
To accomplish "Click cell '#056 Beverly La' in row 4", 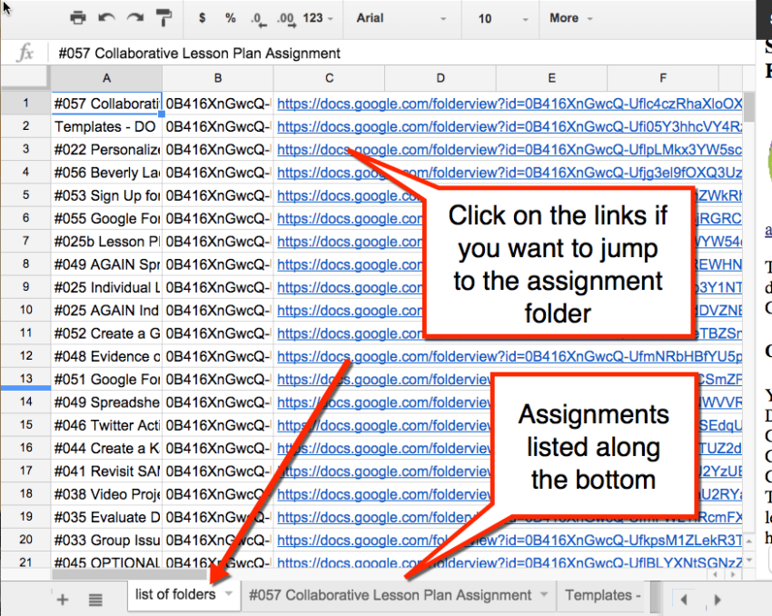I will 106,173.
